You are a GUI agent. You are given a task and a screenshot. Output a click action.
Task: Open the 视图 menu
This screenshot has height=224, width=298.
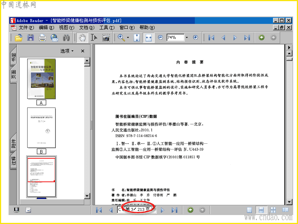coord(67,28)
